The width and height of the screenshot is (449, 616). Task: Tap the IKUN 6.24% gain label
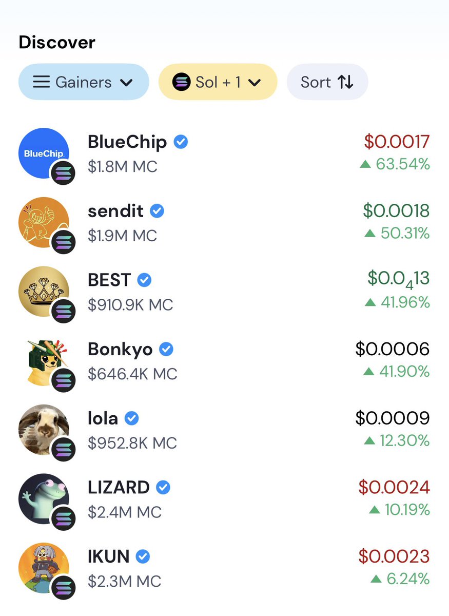[400, 579]
